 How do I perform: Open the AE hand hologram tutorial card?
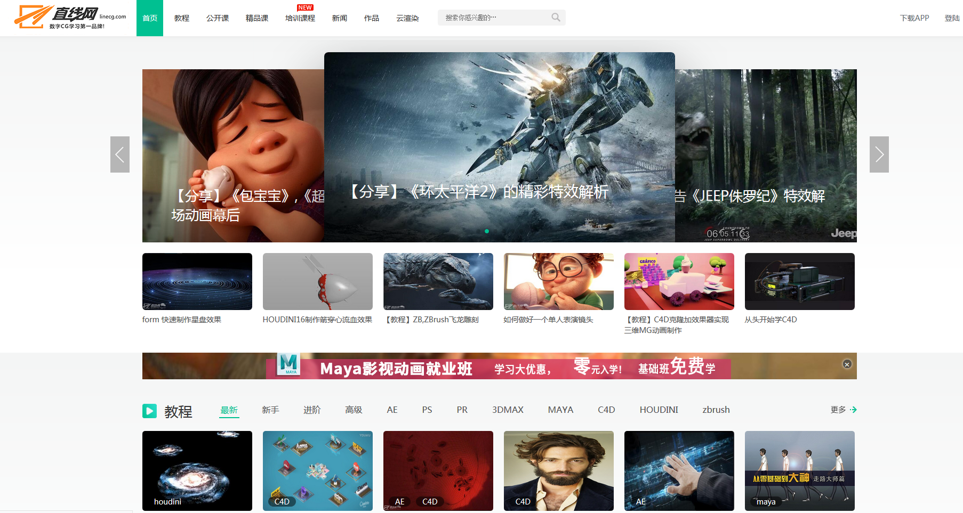(679, 471)
